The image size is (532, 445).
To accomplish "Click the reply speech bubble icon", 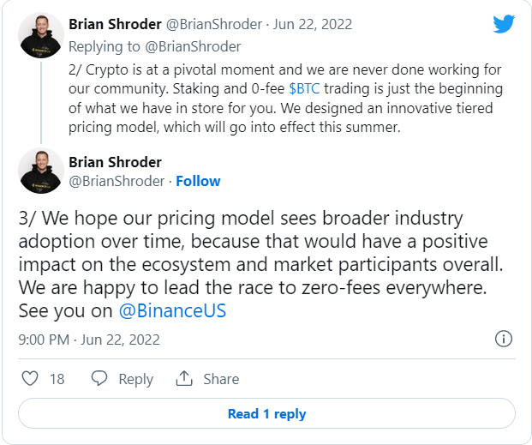I will click(x=99, y=378).
